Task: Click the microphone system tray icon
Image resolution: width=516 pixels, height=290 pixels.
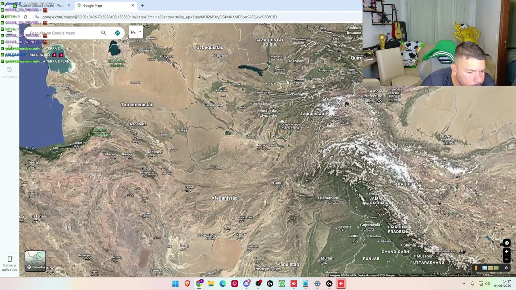Action: (x=472, y=284)
